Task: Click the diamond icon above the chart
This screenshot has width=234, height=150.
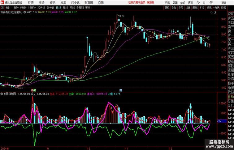Action: [x=211, y=12]
